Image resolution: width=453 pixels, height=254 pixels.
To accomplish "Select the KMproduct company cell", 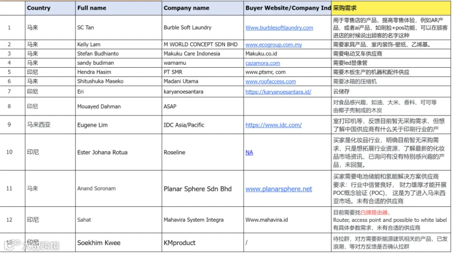I will click(203, 243).
